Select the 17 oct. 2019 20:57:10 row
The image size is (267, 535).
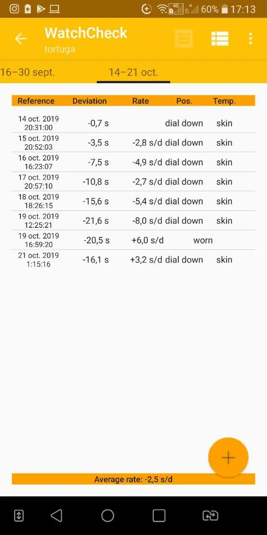[133, 181]
